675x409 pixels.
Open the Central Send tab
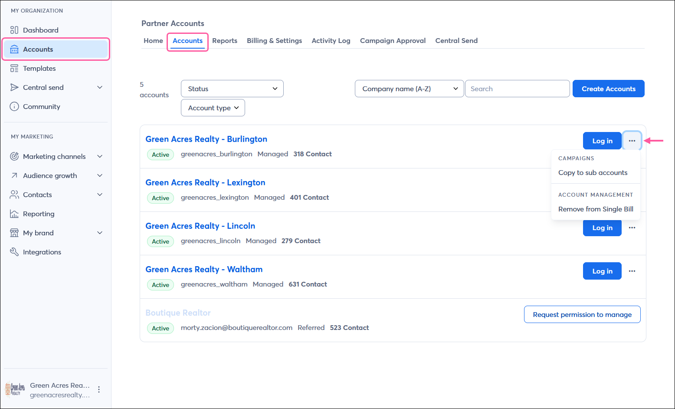pyautogui.click(x=456, y=40)
